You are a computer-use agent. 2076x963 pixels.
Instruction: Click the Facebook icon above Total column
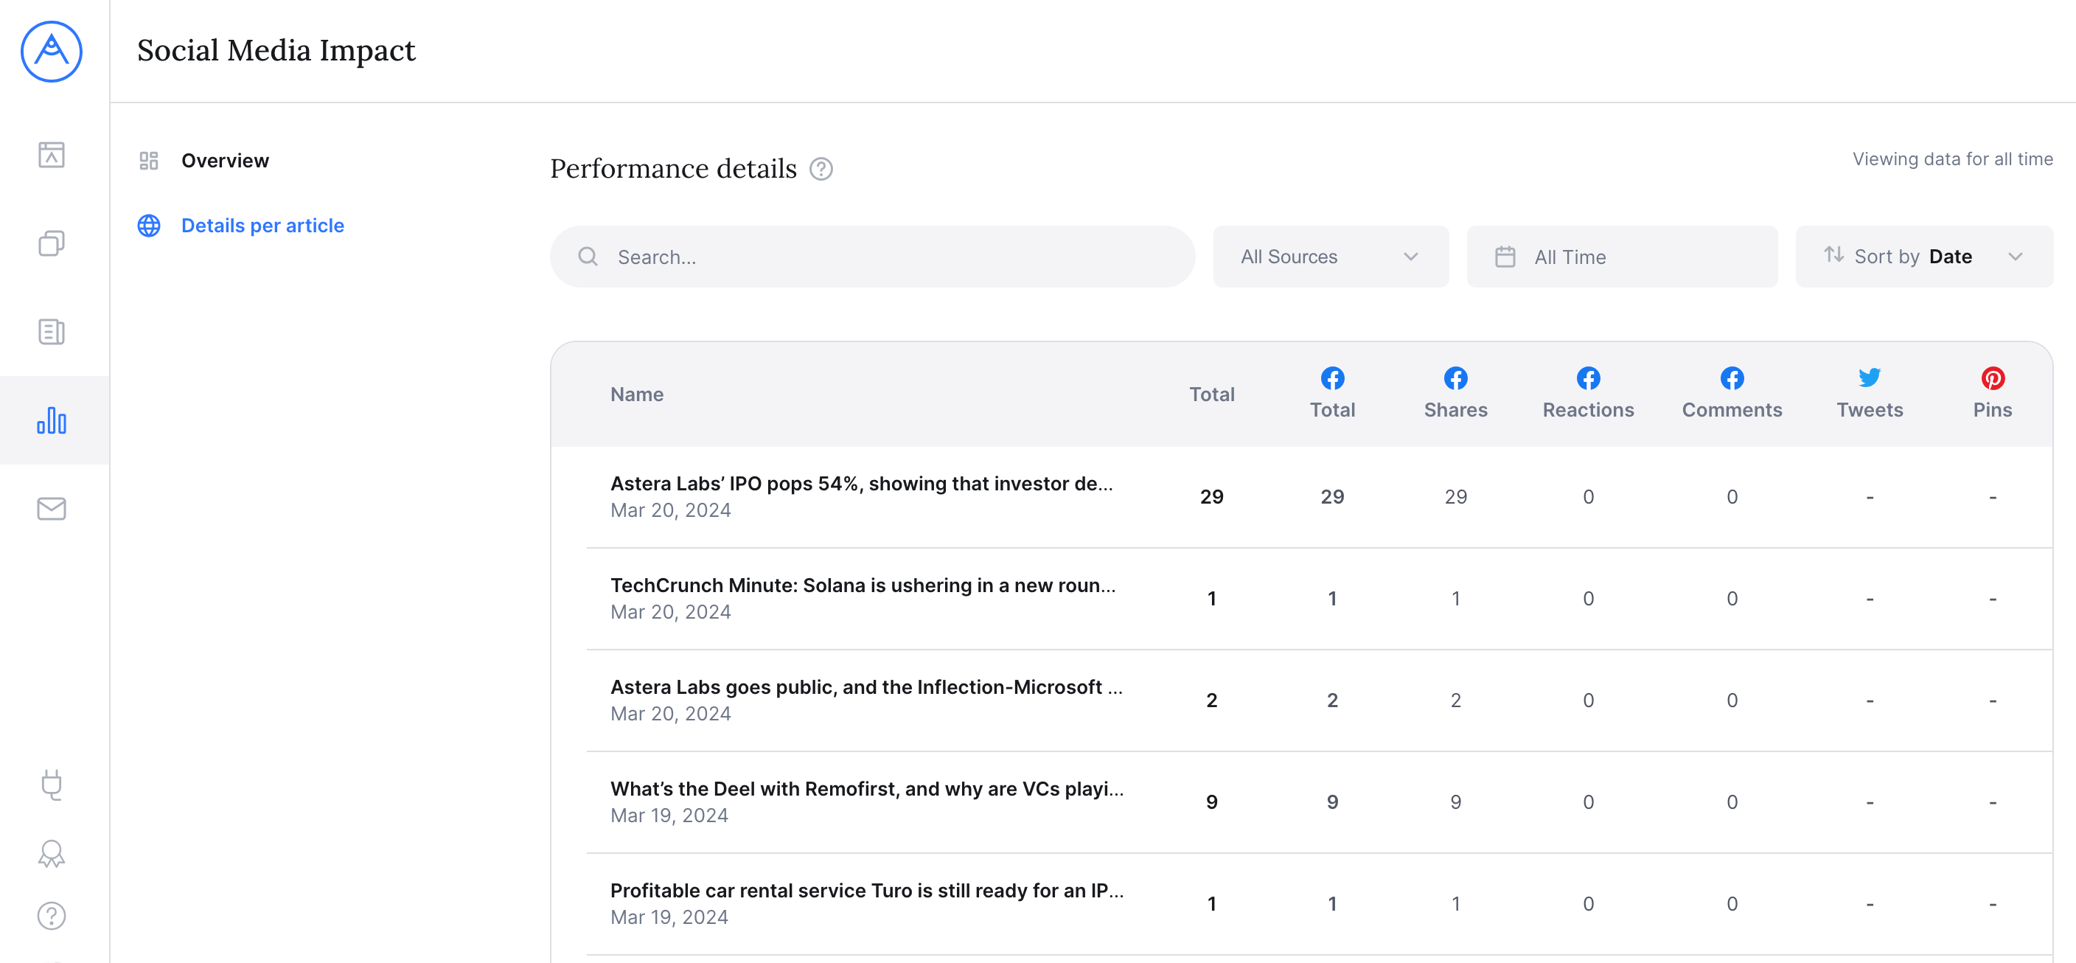[x=1333, y=378]
